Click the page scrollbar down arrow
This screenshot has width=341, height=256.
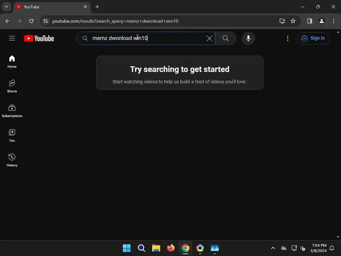pos(338,237)
